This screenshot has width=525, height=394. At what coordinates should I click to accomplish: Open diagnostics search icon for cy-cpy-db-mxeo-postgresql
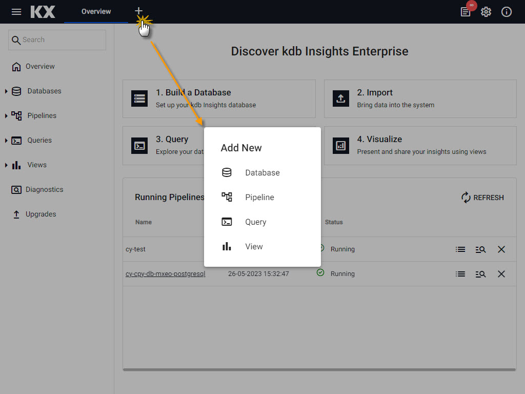[x=480, y=274]
